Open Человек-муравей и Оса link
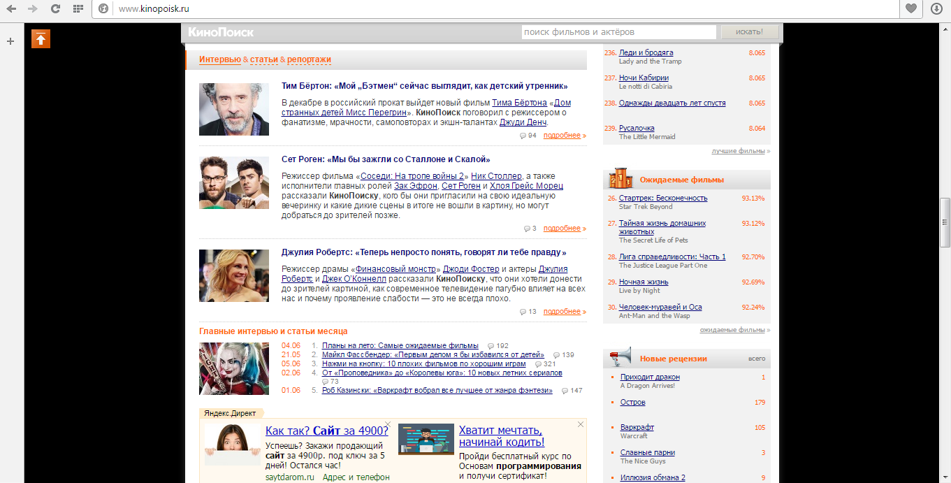 (660, 308)
